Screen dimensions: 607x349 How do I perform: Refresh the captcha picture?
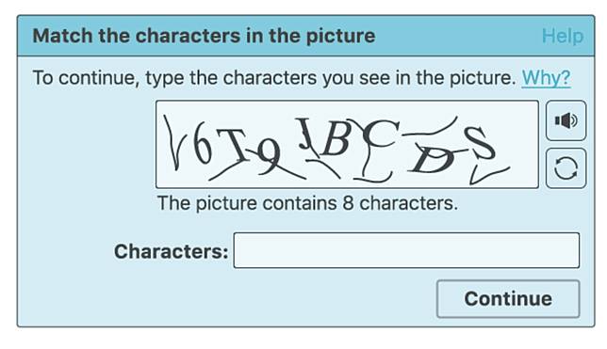[x=566, y=168]
